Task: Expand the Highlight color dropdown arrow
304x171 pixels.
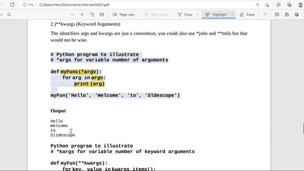Action: [x=232, y=15]
